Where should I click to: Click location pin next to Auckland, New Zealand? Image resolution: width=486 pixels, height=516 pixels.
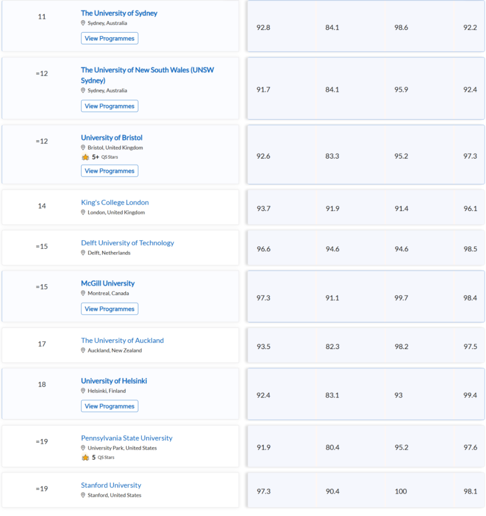point(83,350)
